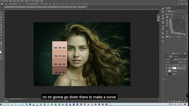
Task: Select Layer 0 thumbnail
Action: click(170, 74)
